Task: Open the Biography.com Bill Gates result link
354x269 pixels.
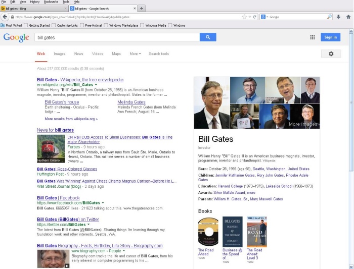Action: (x=100, y=246)
